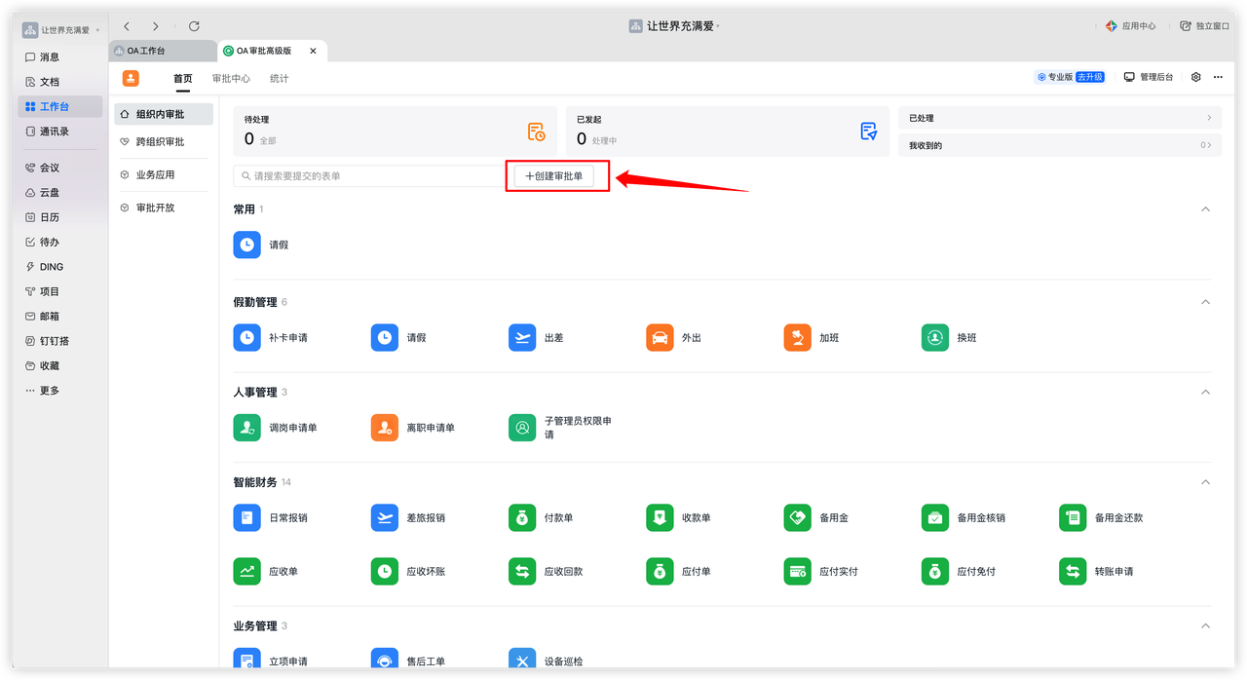Image resolution: width=1247 pixels, height=680 pixels.
Task: Click the 补卡申请 attendance correction icon
Action: pyautogui.click(x=246, y=337)
